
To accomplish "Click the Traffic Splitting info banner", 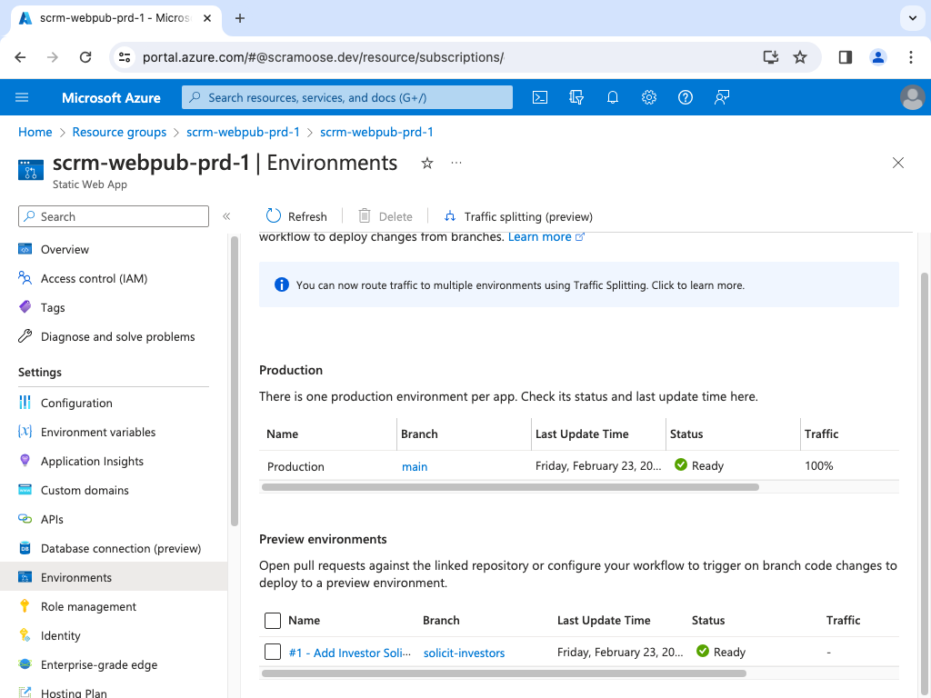I will click(x=579, y=284).
